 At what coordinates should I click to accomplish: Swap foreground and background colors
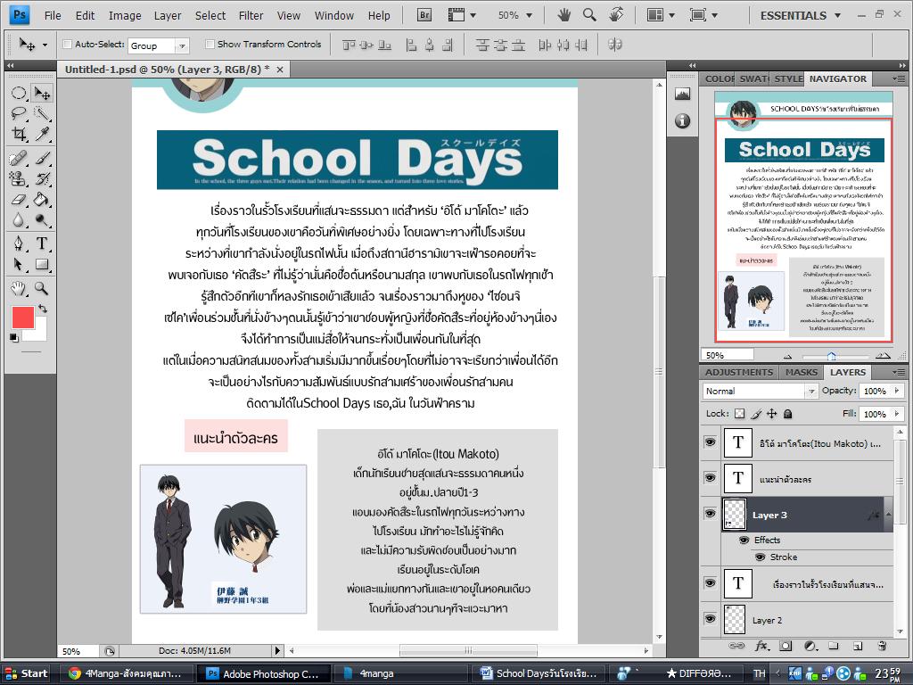43,308
